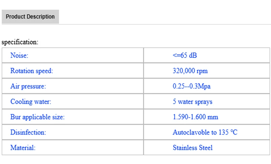271x164 pixels.
Task: Click the '<=65 dB' value cell
Action: 184,55
